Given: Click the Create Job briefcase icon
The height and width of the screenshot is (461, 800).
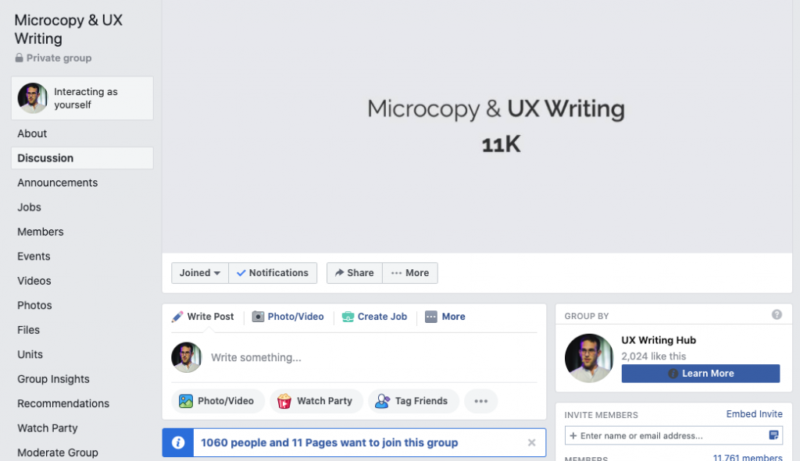Looking at the screenshot, I should click(348, 317).
